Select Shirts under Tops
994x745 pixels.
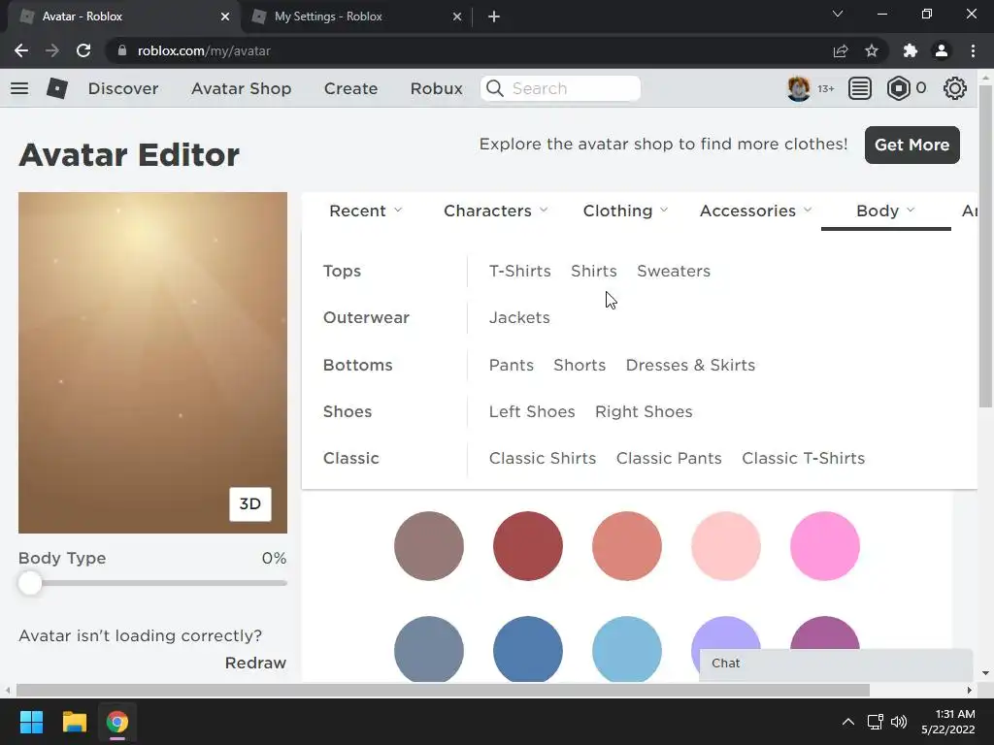click(x=593, y=272)
